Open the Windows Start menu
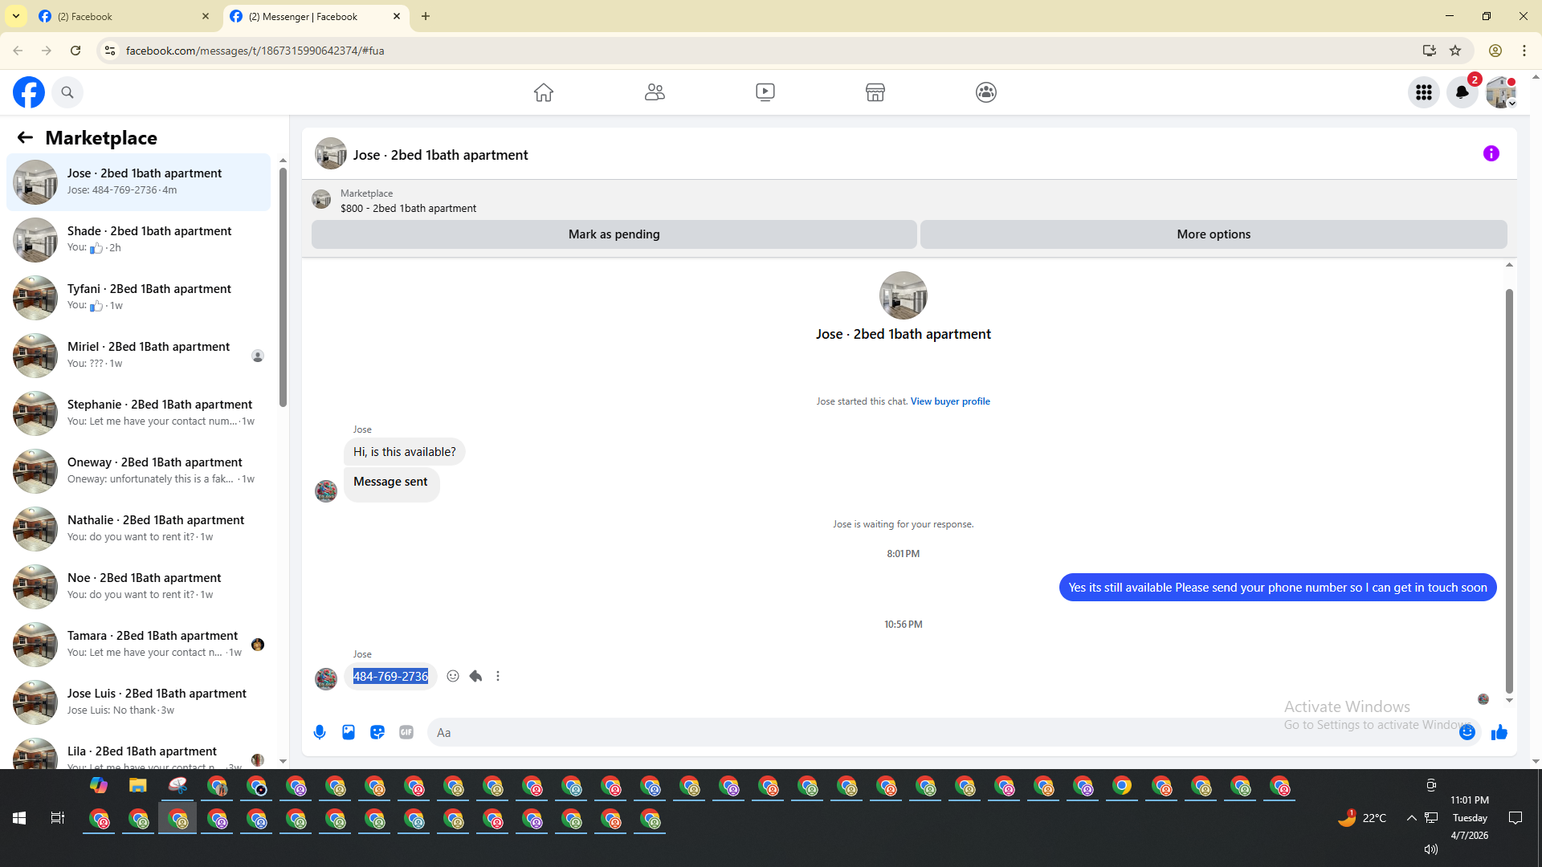 (19, 818)
